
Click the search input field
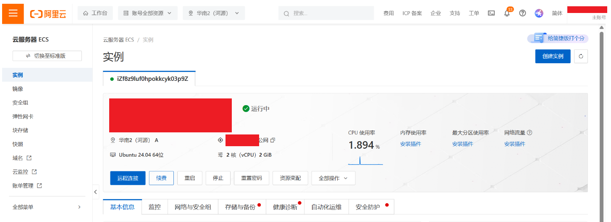tap(326, 13)
